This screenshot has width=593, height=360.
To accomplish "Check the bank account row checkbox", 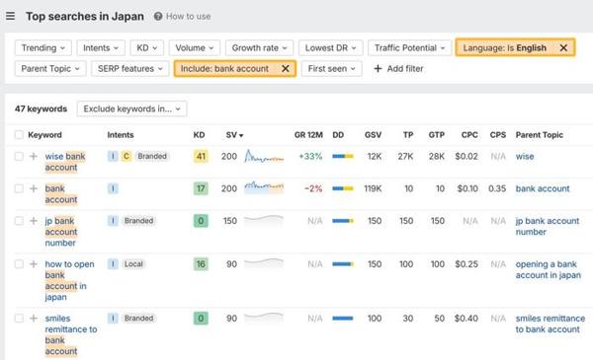I will 19,188.
